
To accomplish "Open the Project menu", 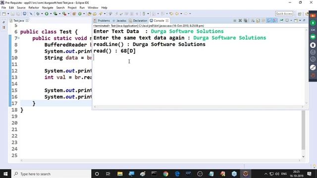I will (72, 8).
